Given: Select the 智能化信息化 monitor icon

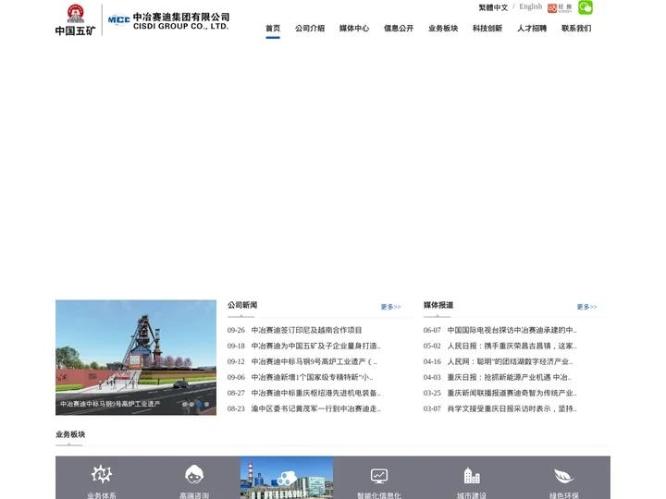Looking at the screenshot, I should 379,476.
